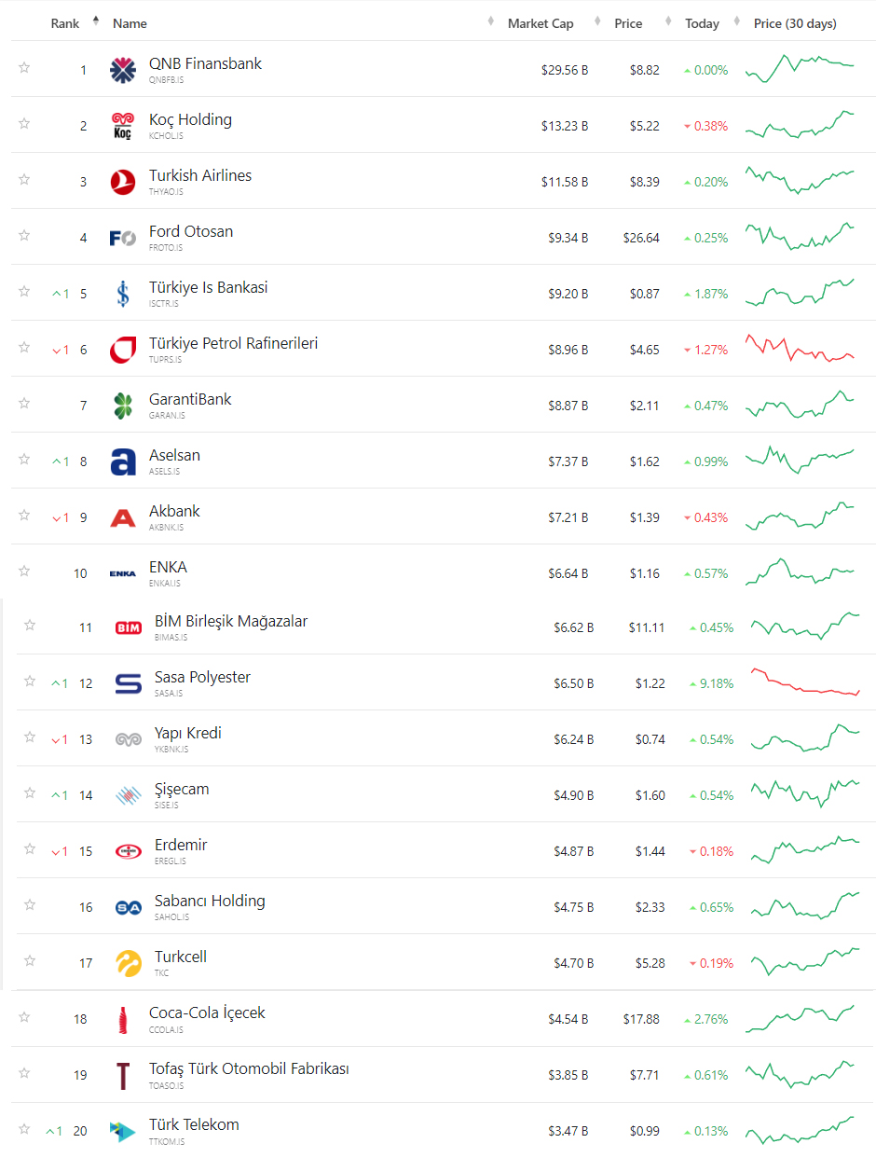Add Aselsan to favorites via star

[x=24, y=459]
